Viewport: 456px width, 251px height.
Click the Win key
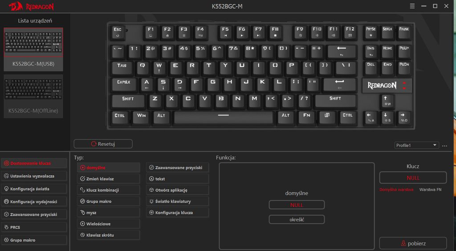[142, 118]
